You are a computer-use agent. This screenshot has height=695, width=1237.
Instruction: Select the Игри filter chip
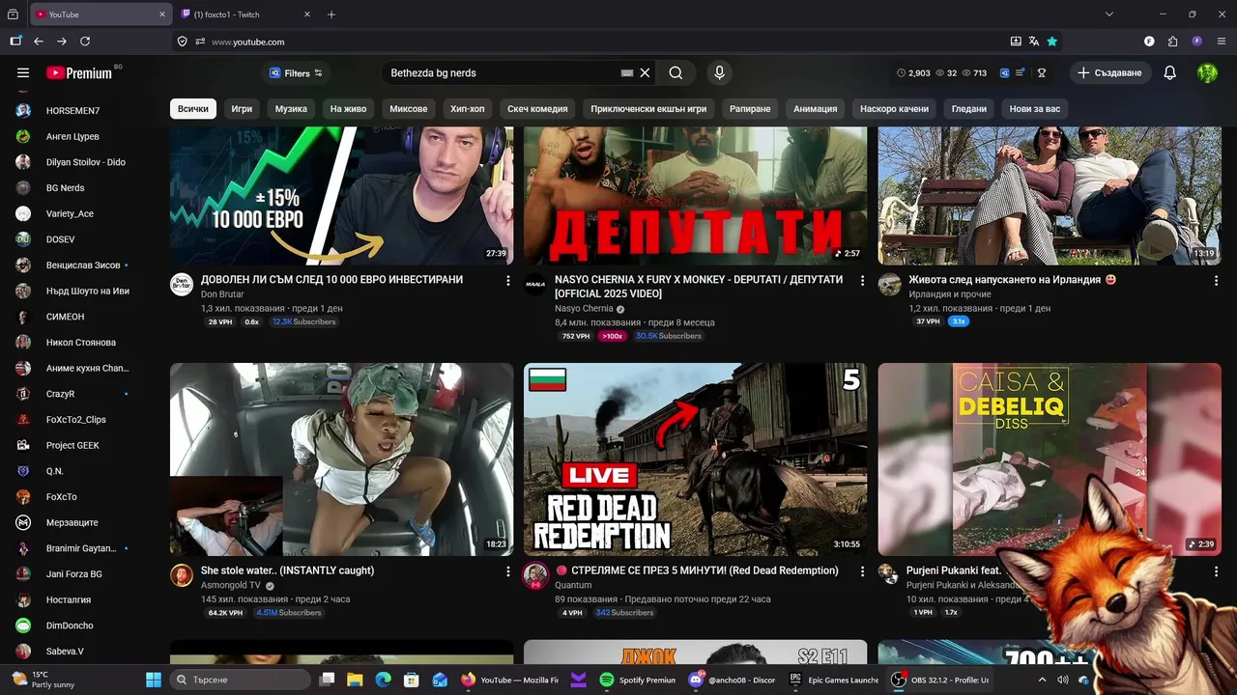[x=242, y=109]
